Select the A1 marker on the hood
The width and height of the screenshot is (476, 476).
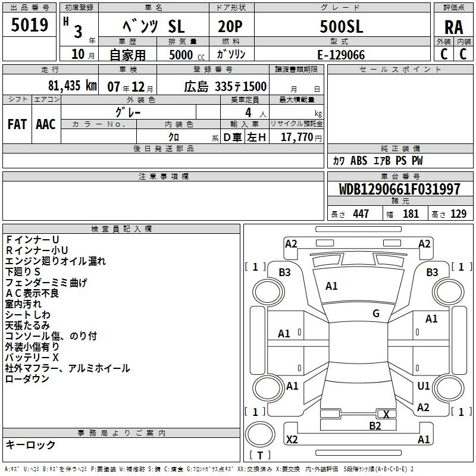(x=331, y=286)
